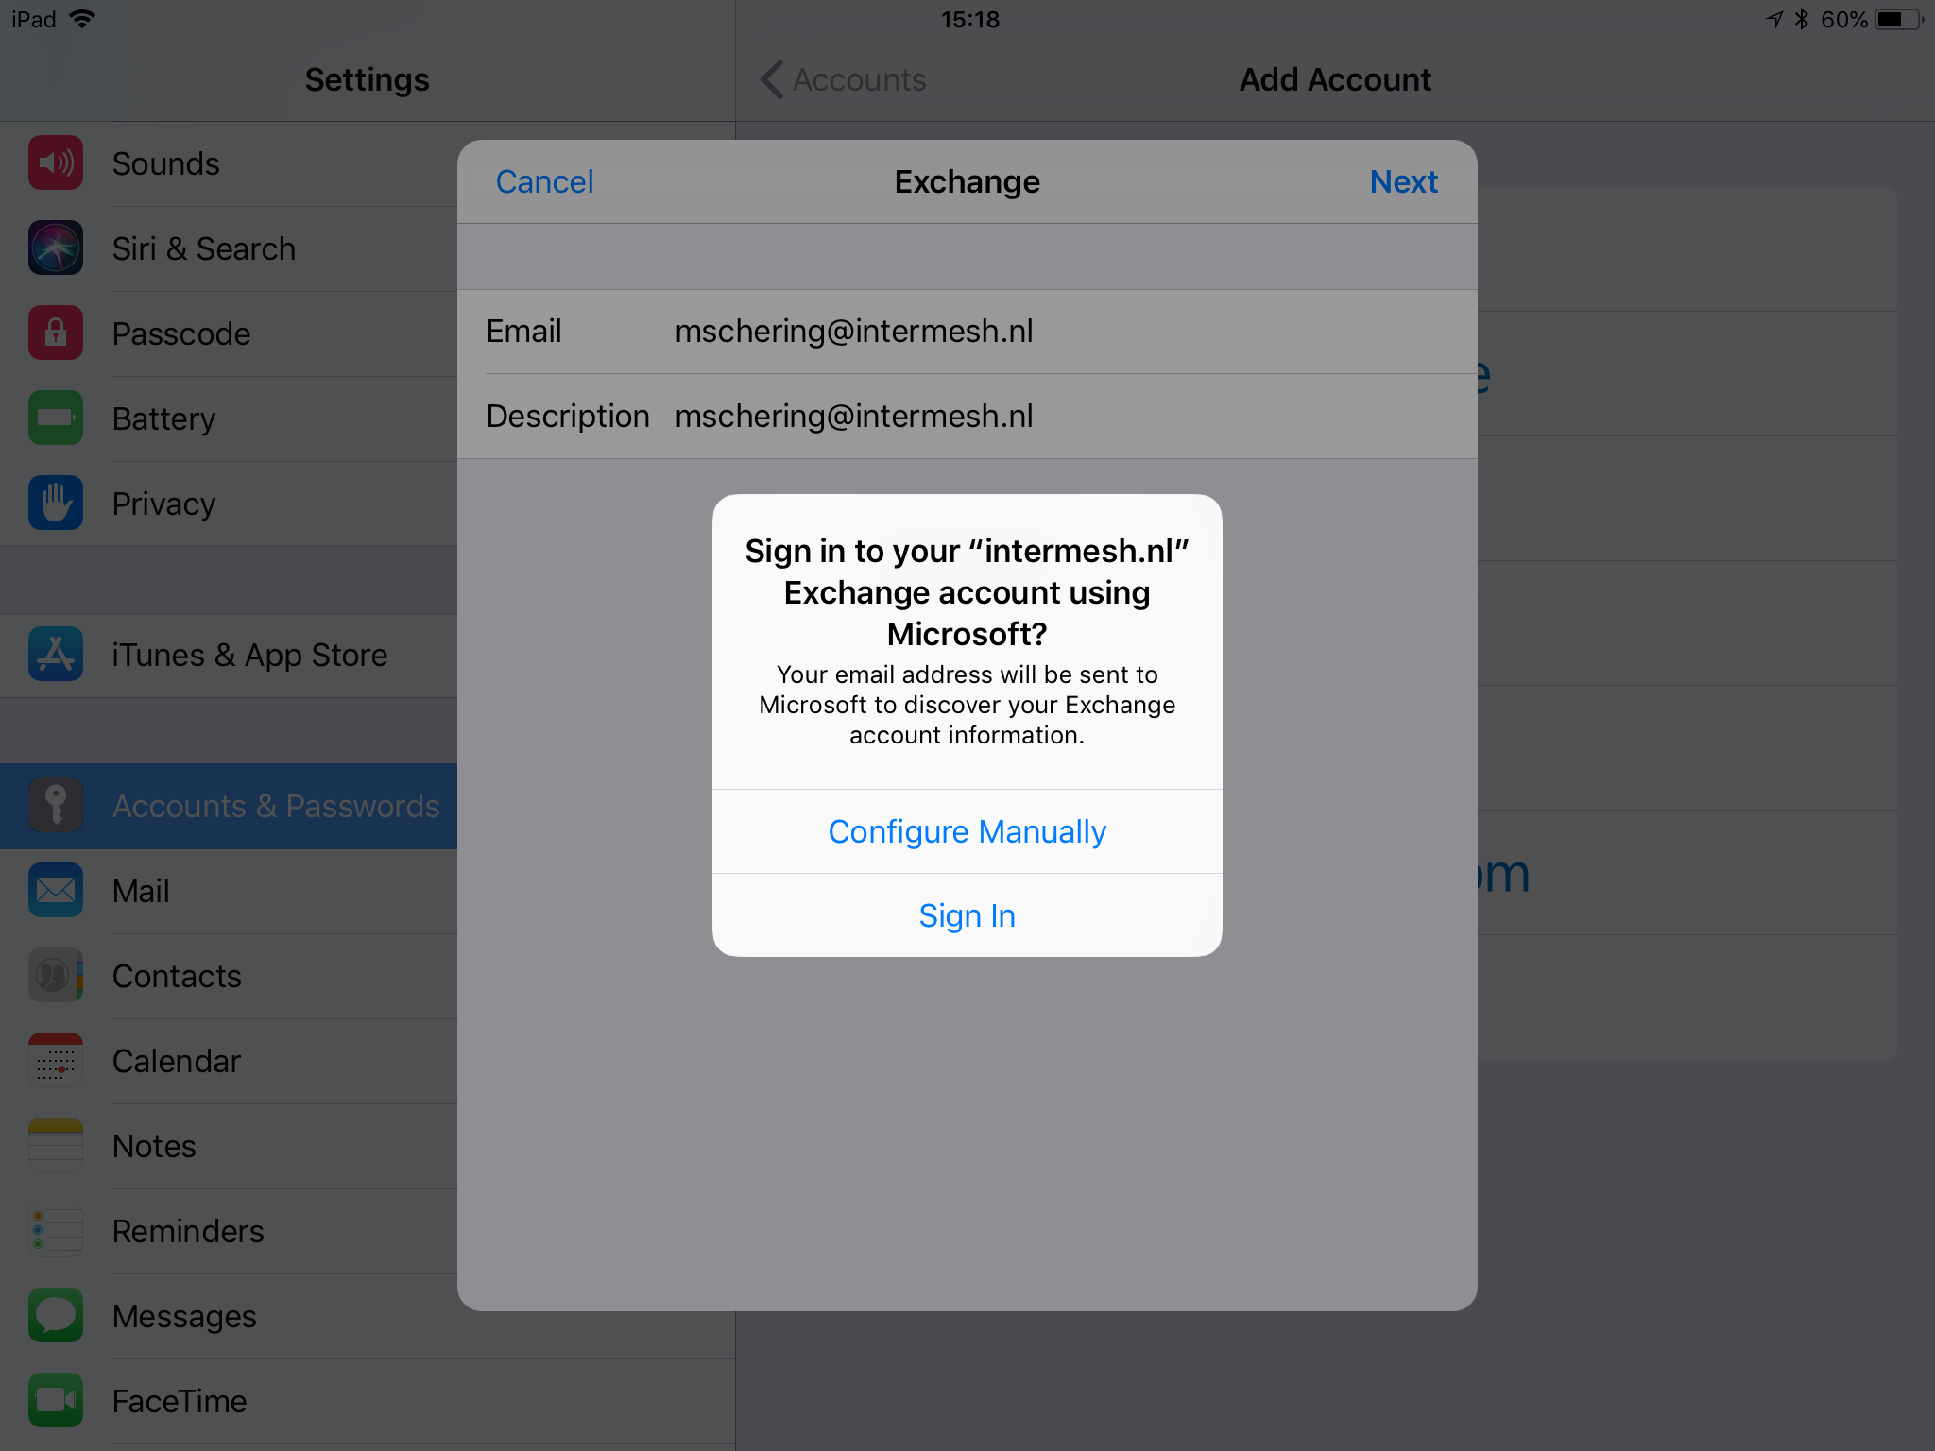1935x1451 pixels.
Task: Open FaceTime settings
Action: tap(368, 1401)
